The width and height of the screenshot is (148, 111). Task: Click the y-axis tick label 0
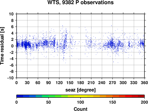click(12, 46)
